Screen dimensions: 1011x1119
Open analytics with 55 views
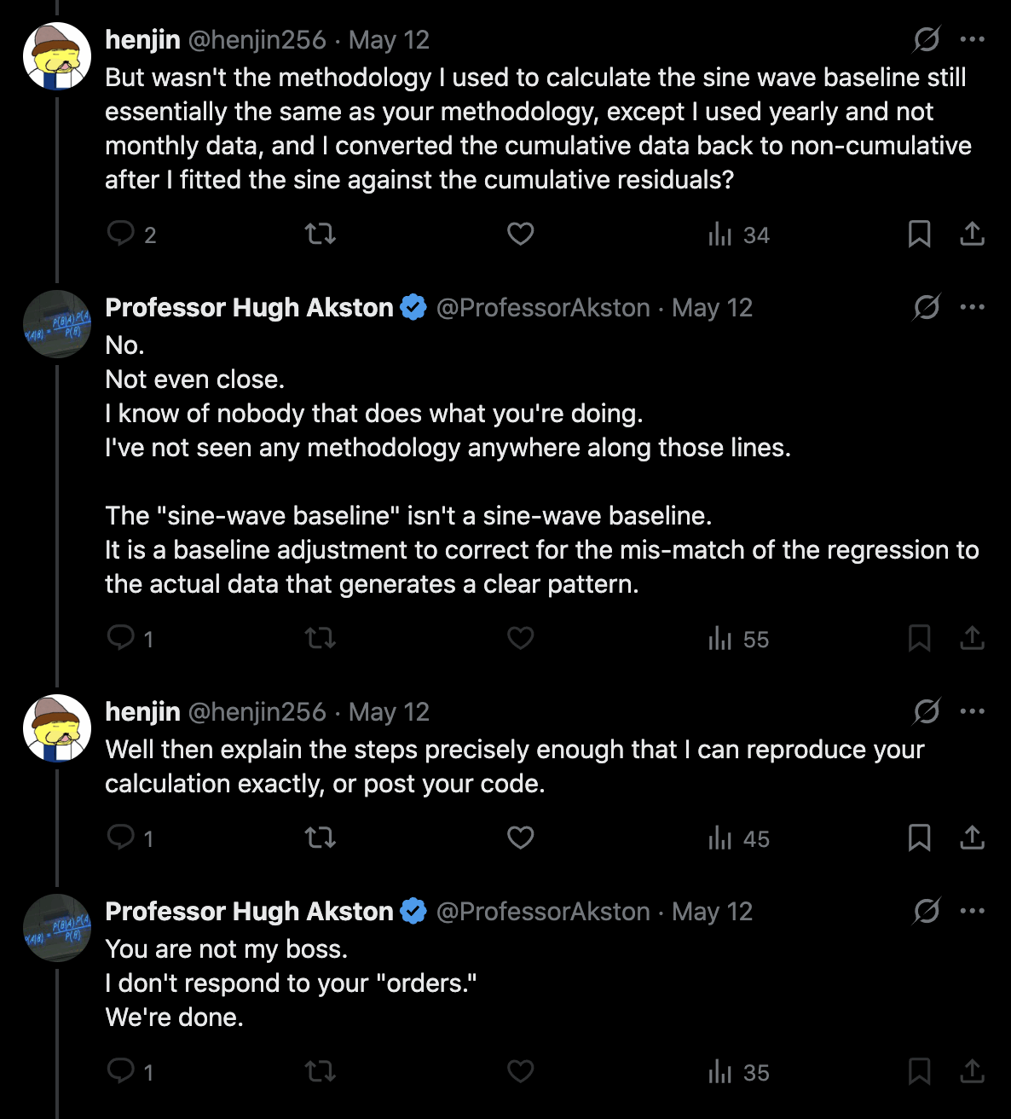738,639
